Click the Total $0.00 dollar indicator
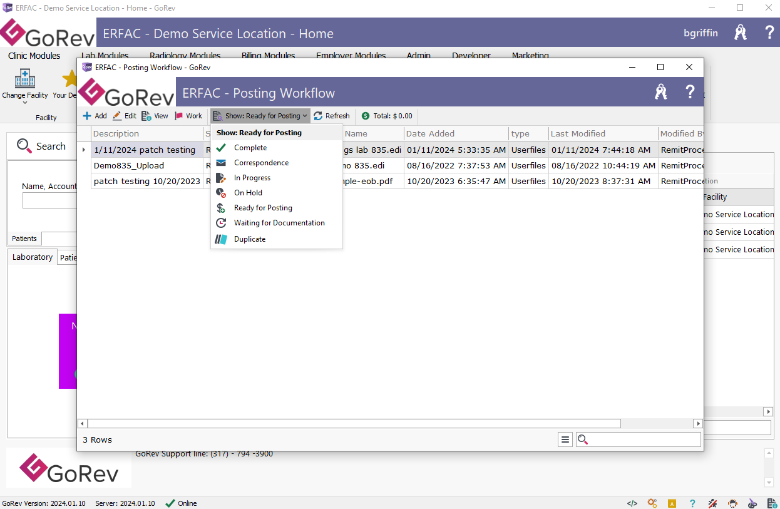Viewport: 780px width, 509px height. (x=387, y=116)
